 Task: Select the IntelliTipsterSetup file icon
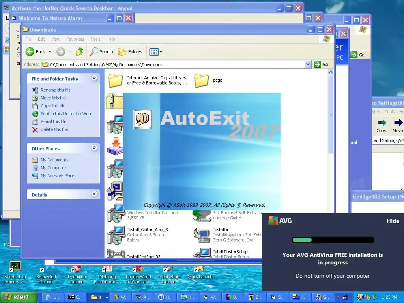[x=202, y=253]
